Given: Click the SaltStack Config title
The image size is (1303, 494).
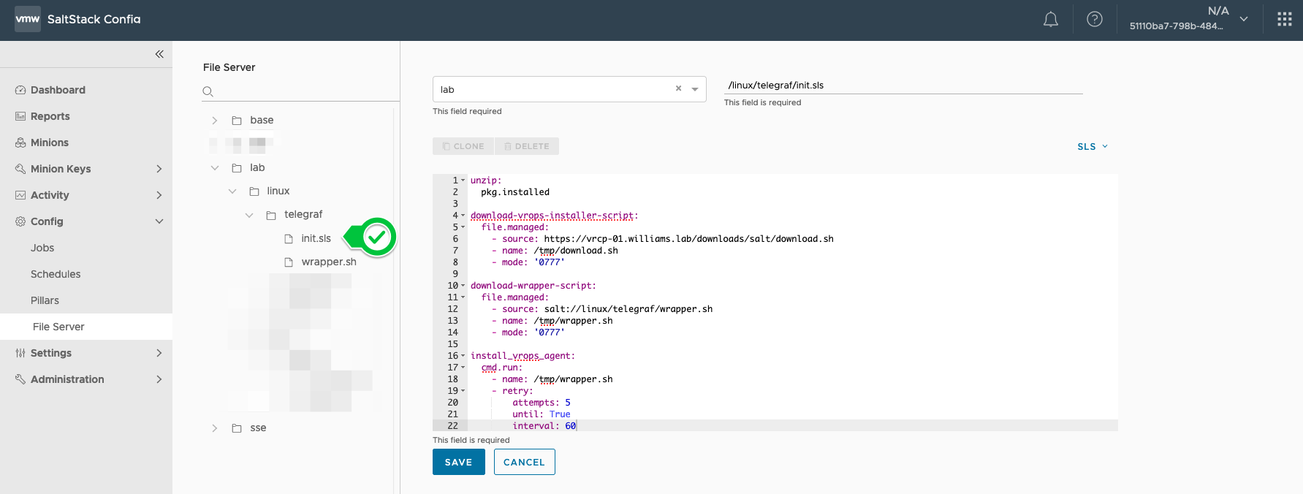Looking at the screenshot, I should point(94,20).
